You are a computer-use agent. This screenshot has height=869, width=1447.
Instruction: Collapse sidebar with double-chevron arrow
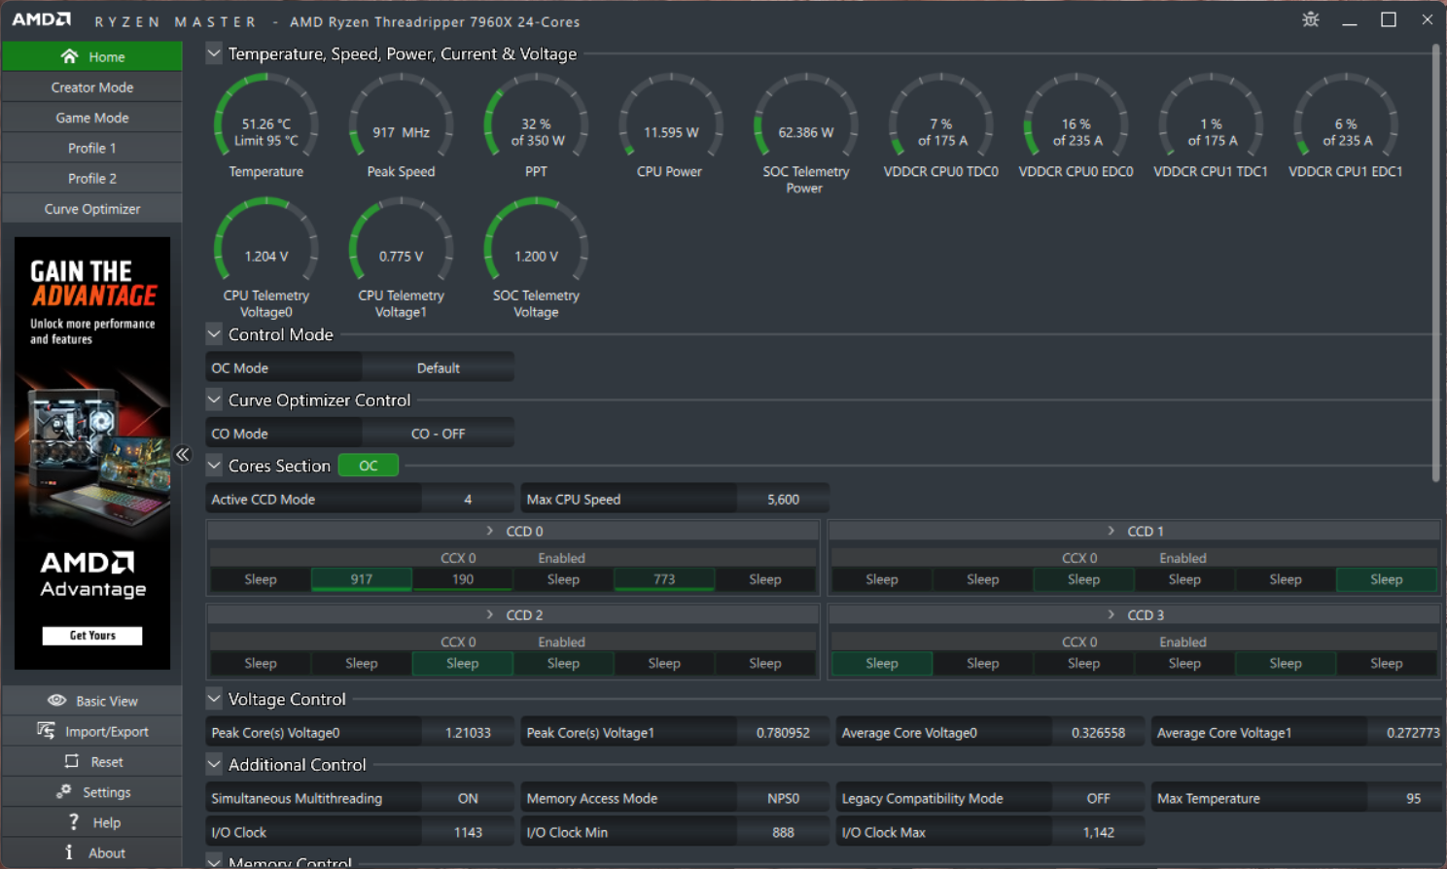point(183,454)
